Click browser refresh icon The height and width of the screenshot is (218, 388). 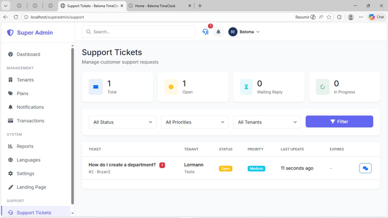16,17
